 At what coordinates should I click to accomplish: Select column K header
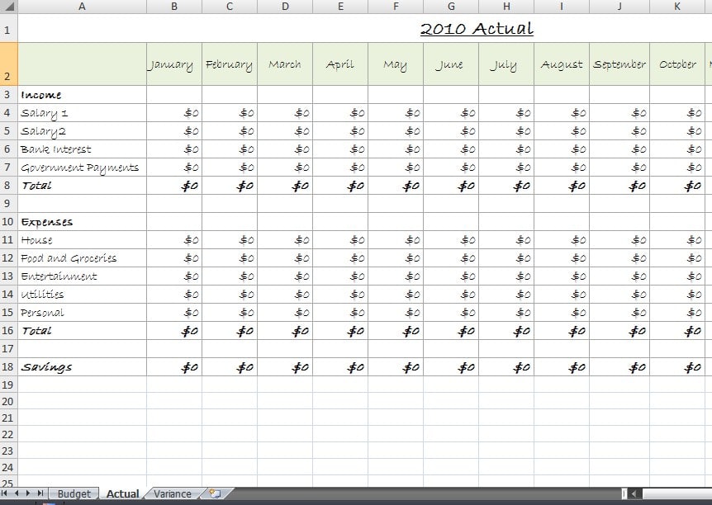tap(676, 7)
